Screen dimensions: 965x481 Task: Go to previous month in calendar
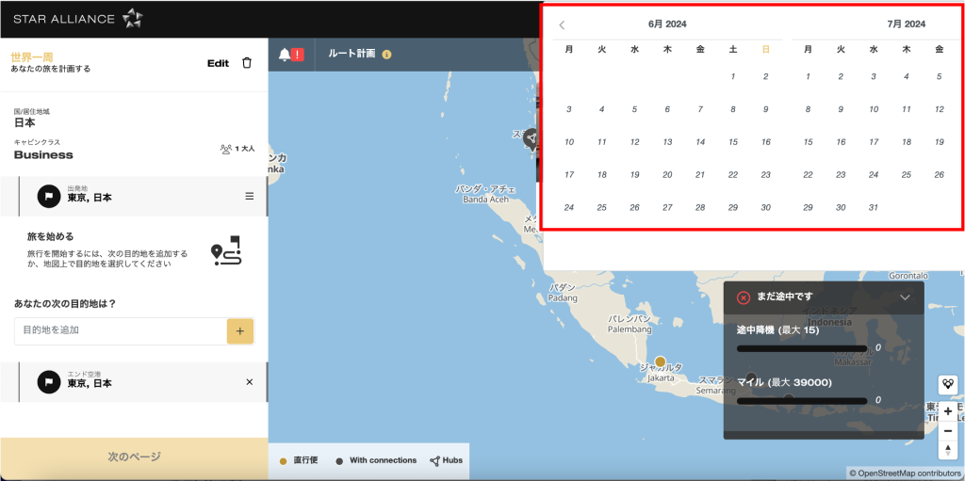[562, 25]
